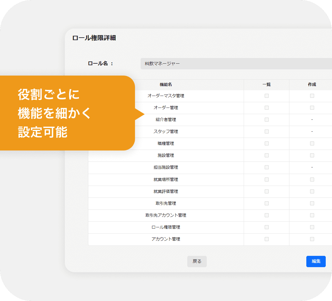
Task: Toggle 一覧 checkbox for 就業評価管理
Action: (x=267, y=192)
